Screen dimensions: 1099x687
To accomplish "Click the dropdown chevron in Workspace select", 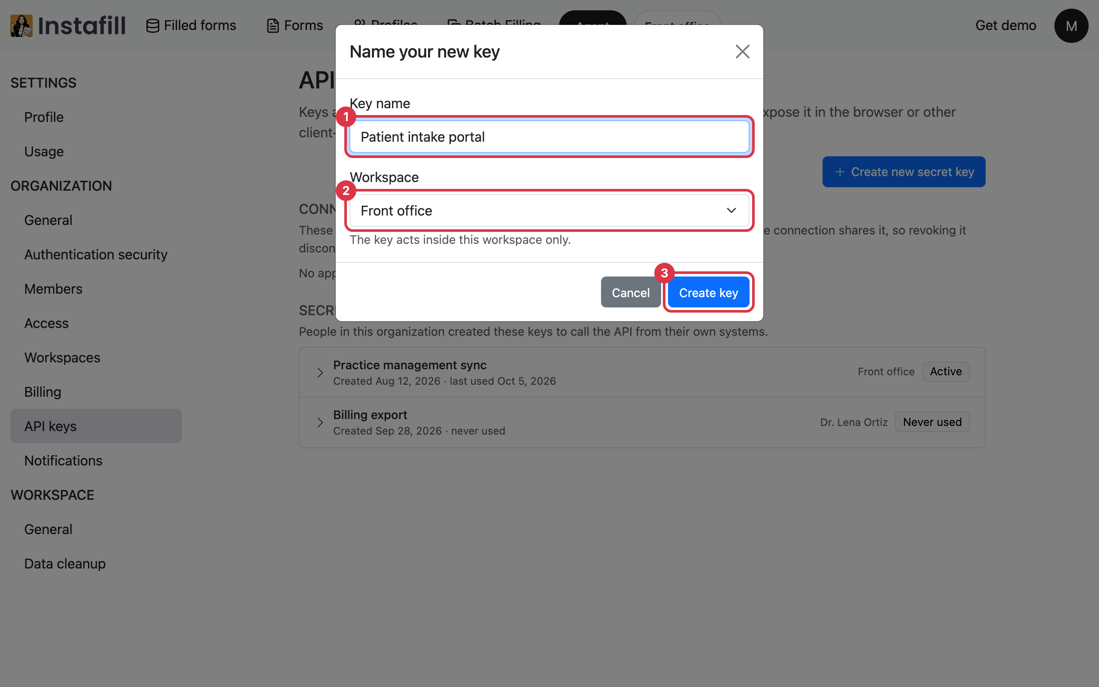I will coord(731,210).
